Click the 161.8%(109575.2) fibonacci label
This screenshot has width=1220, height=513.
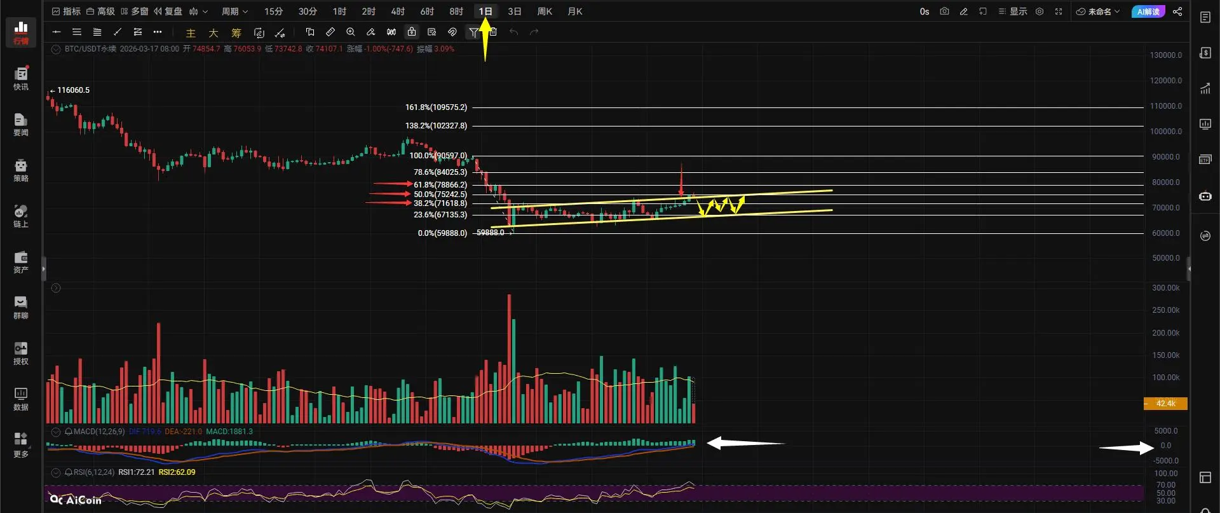(436, 107)
